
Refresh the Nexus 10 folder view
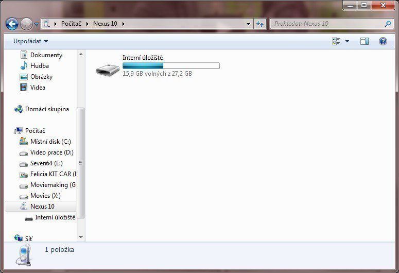click(260, 24)
